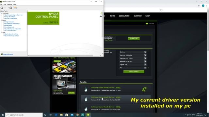Open the Desktop menu in NVIDIA Control Panel
This screenshot has height=117, width=209.
point(9,4)
